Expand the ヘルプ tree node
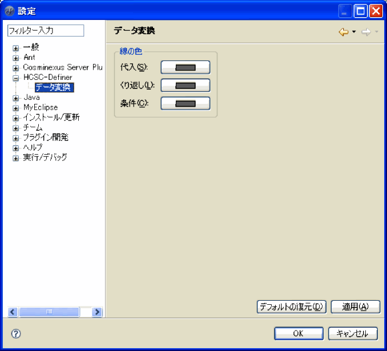This screenshot has width=387, height=351. (x=16, y=148)
